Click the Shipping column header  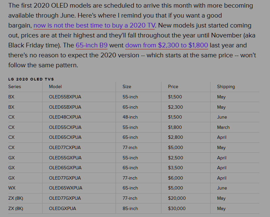(226, 86)
